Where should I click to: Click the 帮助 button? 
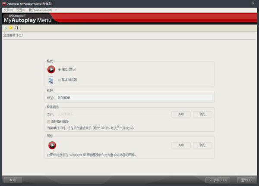point(13,180)
